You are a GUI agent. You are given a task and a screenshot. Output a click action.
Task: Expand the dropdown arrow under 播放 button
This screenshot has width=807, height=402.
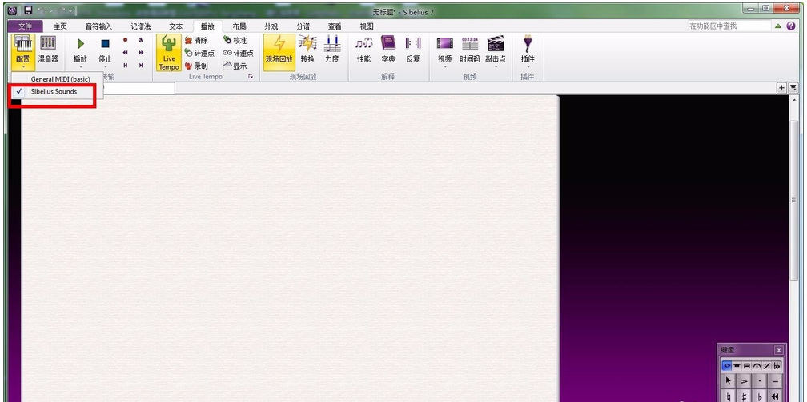point(81,67)
